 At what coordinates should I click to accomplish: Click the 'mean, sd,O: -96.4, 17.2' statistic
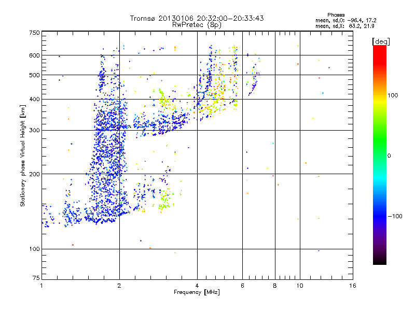tap(345, 20)
